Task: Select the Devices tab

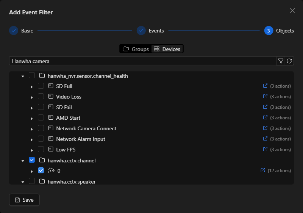Action: coord(167,49)
